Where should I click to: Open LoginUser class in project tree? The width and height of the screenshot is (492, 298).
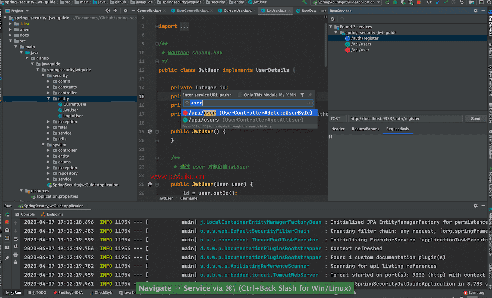[x=73, y=116]
